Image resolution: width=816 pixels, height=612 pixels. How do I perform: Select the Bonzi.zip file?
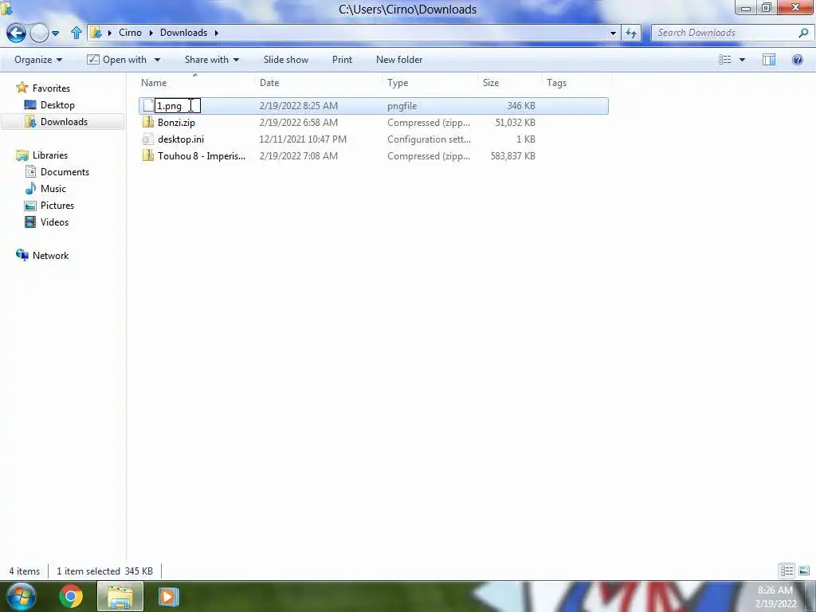(176, 123)
